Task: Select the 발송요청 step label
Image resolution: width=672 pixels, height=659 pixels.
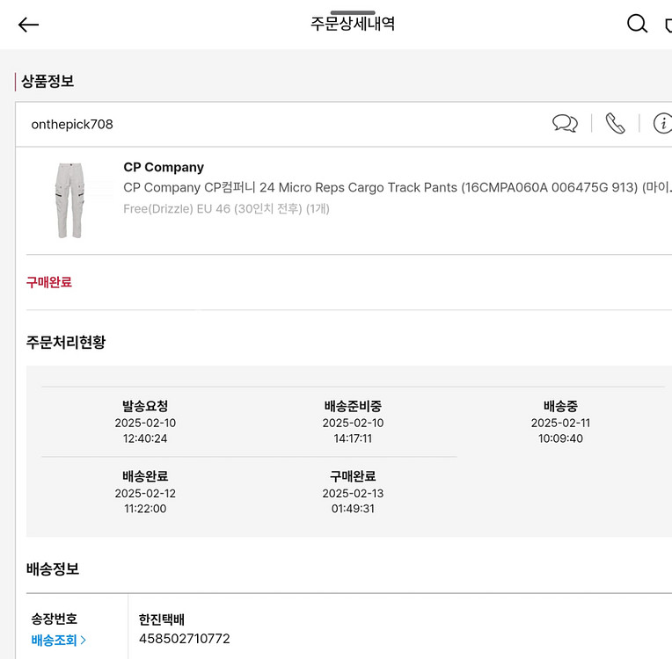Action: [145, 406]
